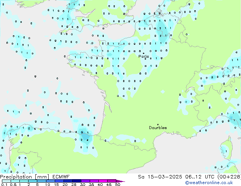This screenshot has width=241, height=186.
Task: Click the legend scale value '0.5'
Action: click(13, 184)
